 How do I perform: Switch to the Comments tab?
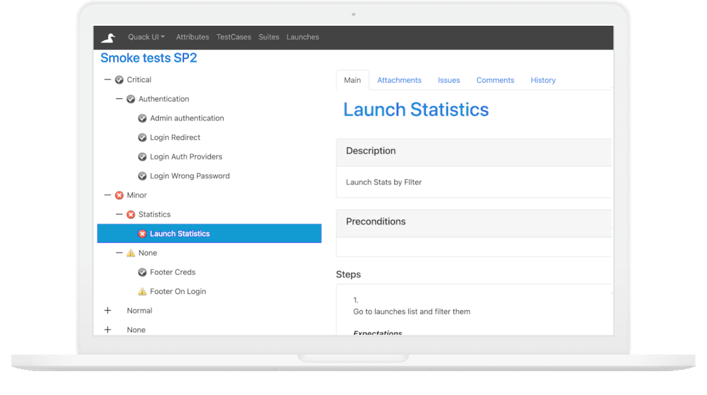point(495,80)
